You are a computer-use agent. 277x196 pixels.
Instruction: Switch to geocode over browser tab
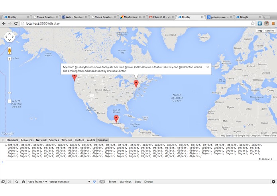click(x=219, y=17)
